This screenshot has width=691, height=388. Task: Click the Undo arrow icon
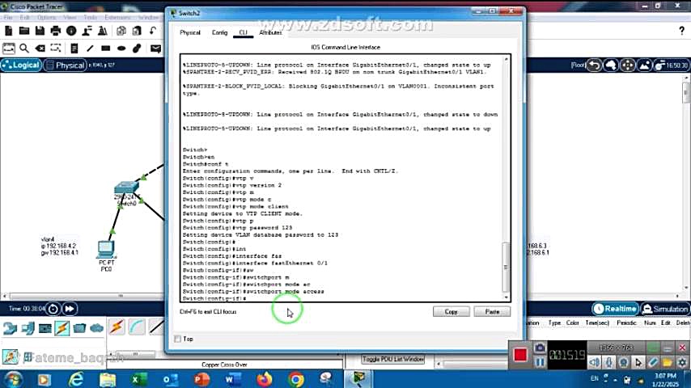coord(152,31)
